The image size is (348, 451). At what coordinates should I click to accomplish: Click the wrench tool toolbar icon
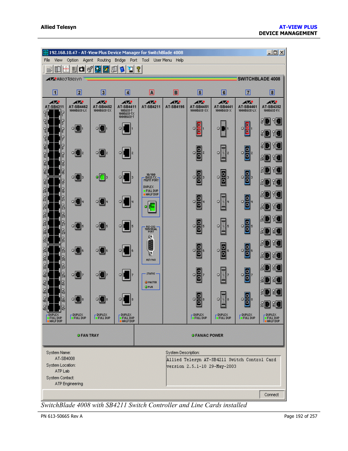(x=90, y=69)
